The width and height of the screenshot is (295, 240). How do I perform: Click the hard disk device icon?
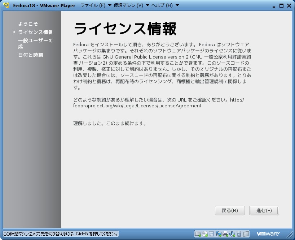pos(198,234)
